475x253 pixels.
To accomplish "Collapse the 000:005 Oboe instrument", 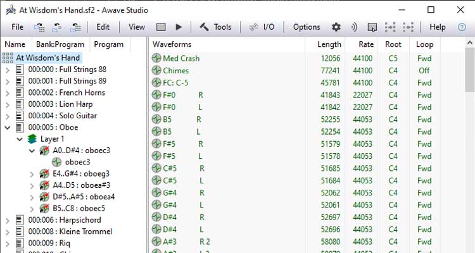I will [x=8, y=128].
